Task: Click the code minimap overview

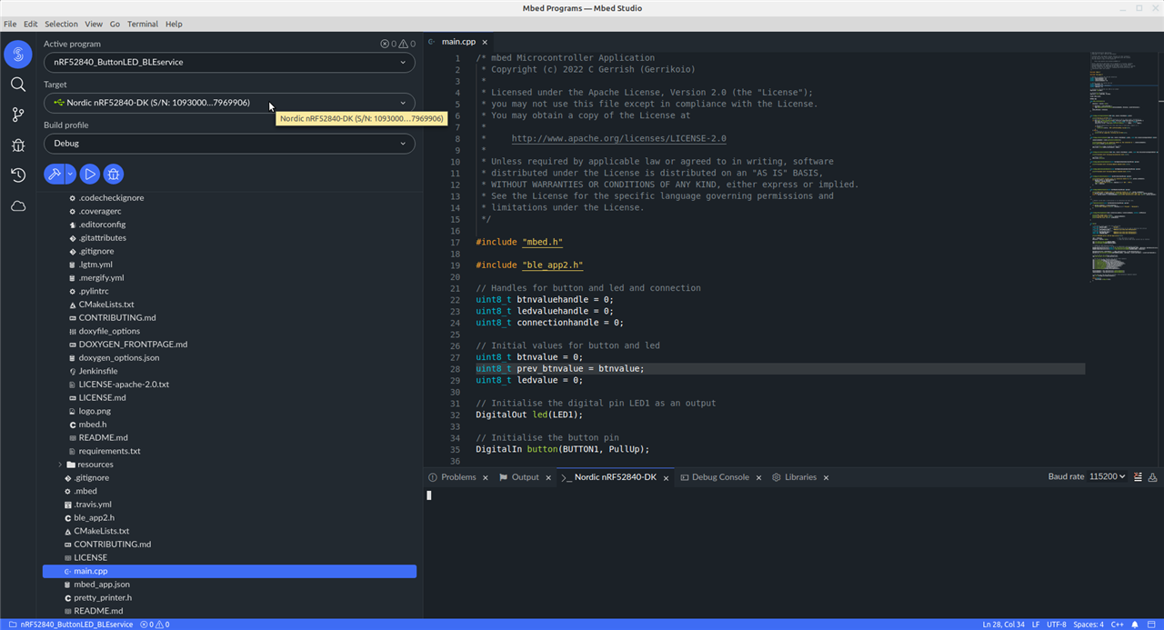Action: 1124,168
